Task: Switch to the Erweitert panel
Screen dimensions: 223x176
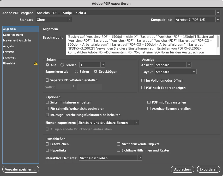Action: 21,52
